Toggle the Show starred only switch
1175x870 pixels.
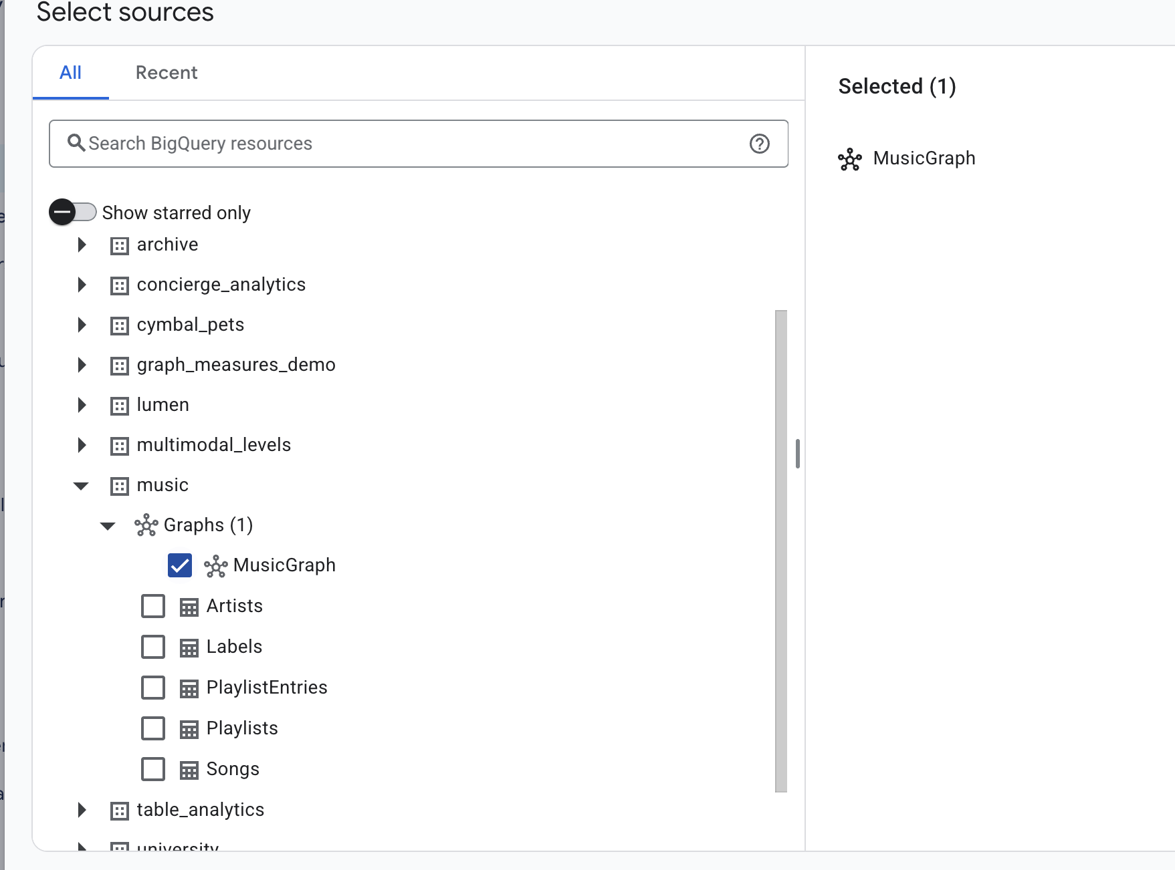(73, 212)
